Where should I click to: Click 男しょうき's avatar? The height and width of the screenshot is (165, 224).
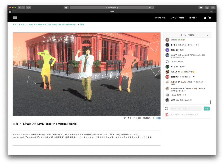167,67
